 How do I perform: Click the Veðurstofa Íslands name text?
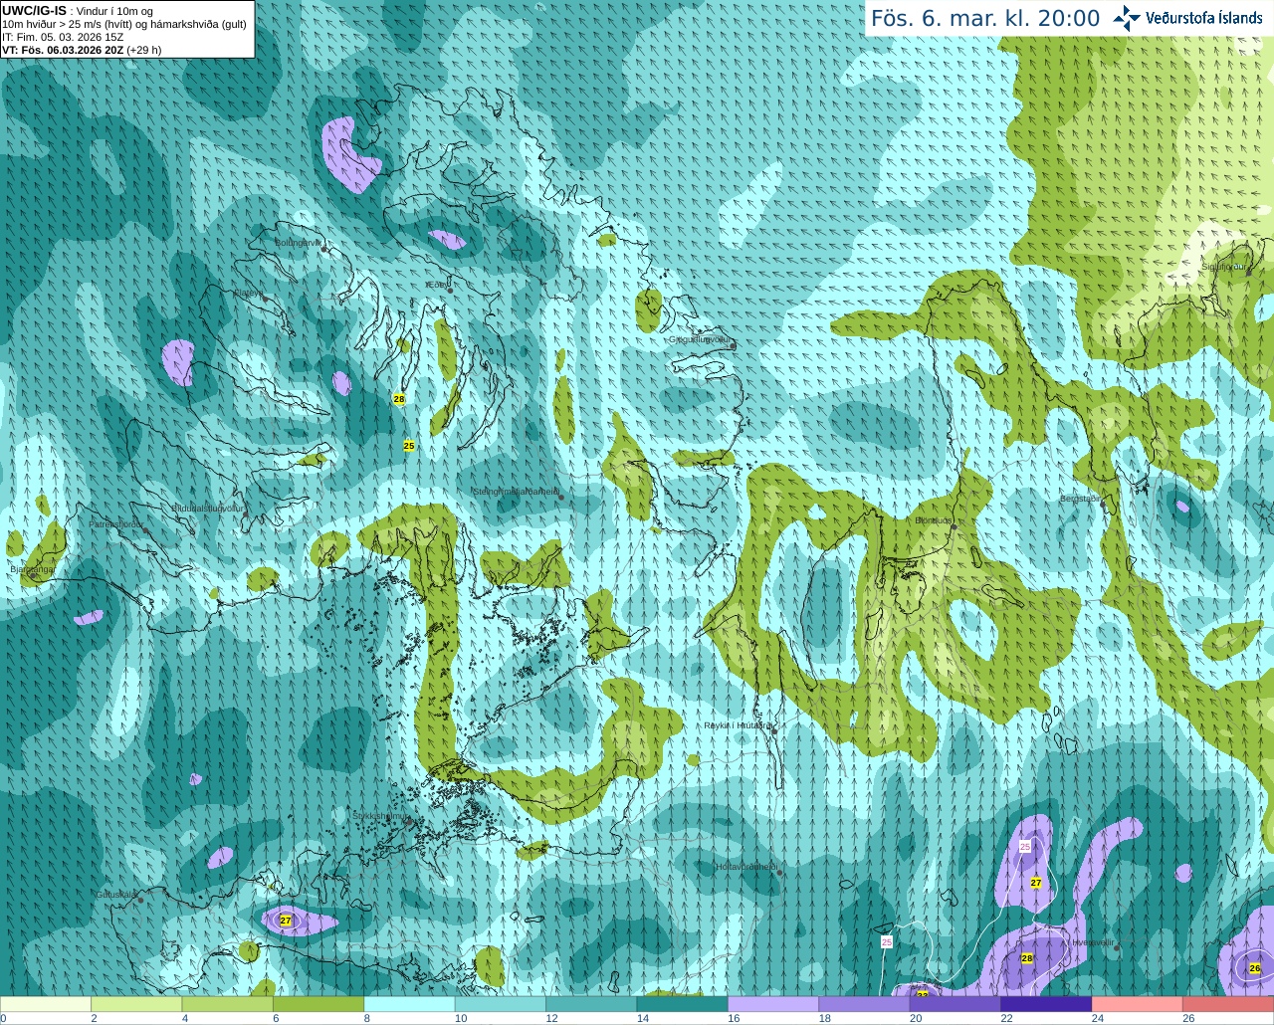(x=1204, y=18)
